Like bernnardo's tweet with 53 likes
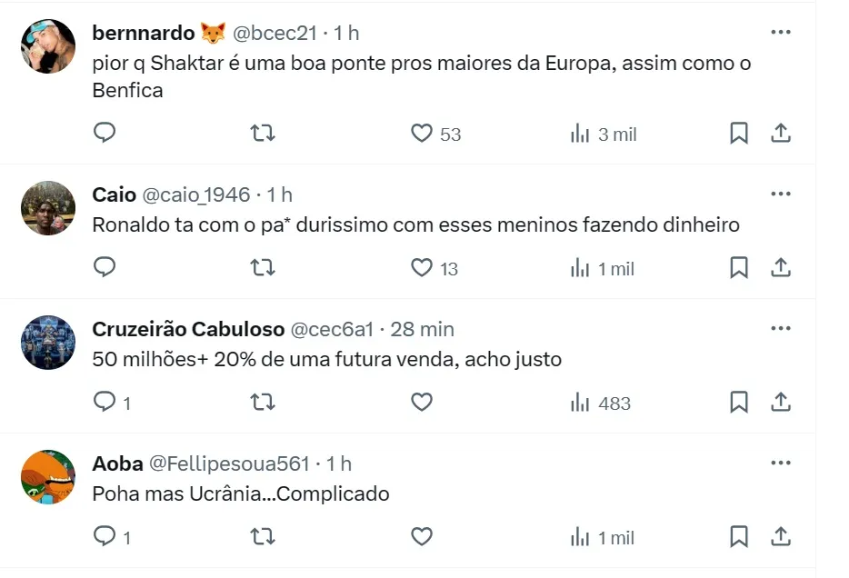 422,134
